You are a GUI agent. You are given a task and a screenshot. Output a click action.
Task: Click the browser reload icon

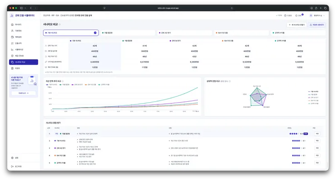coord(232,8)
